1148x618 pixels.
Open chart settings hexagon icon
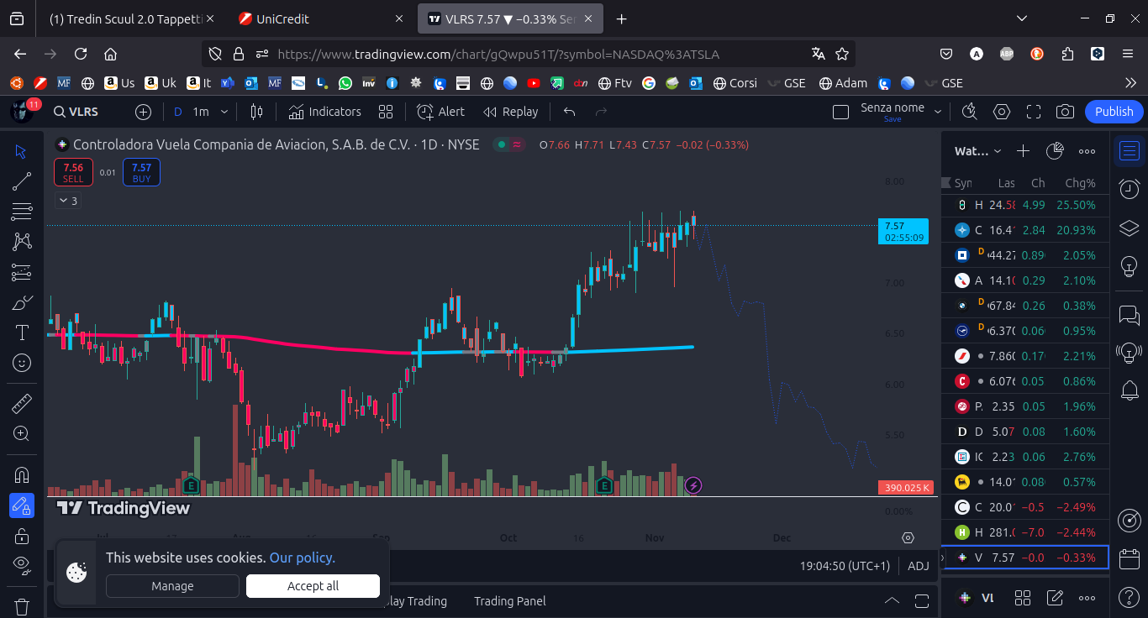pos(1002,112)
